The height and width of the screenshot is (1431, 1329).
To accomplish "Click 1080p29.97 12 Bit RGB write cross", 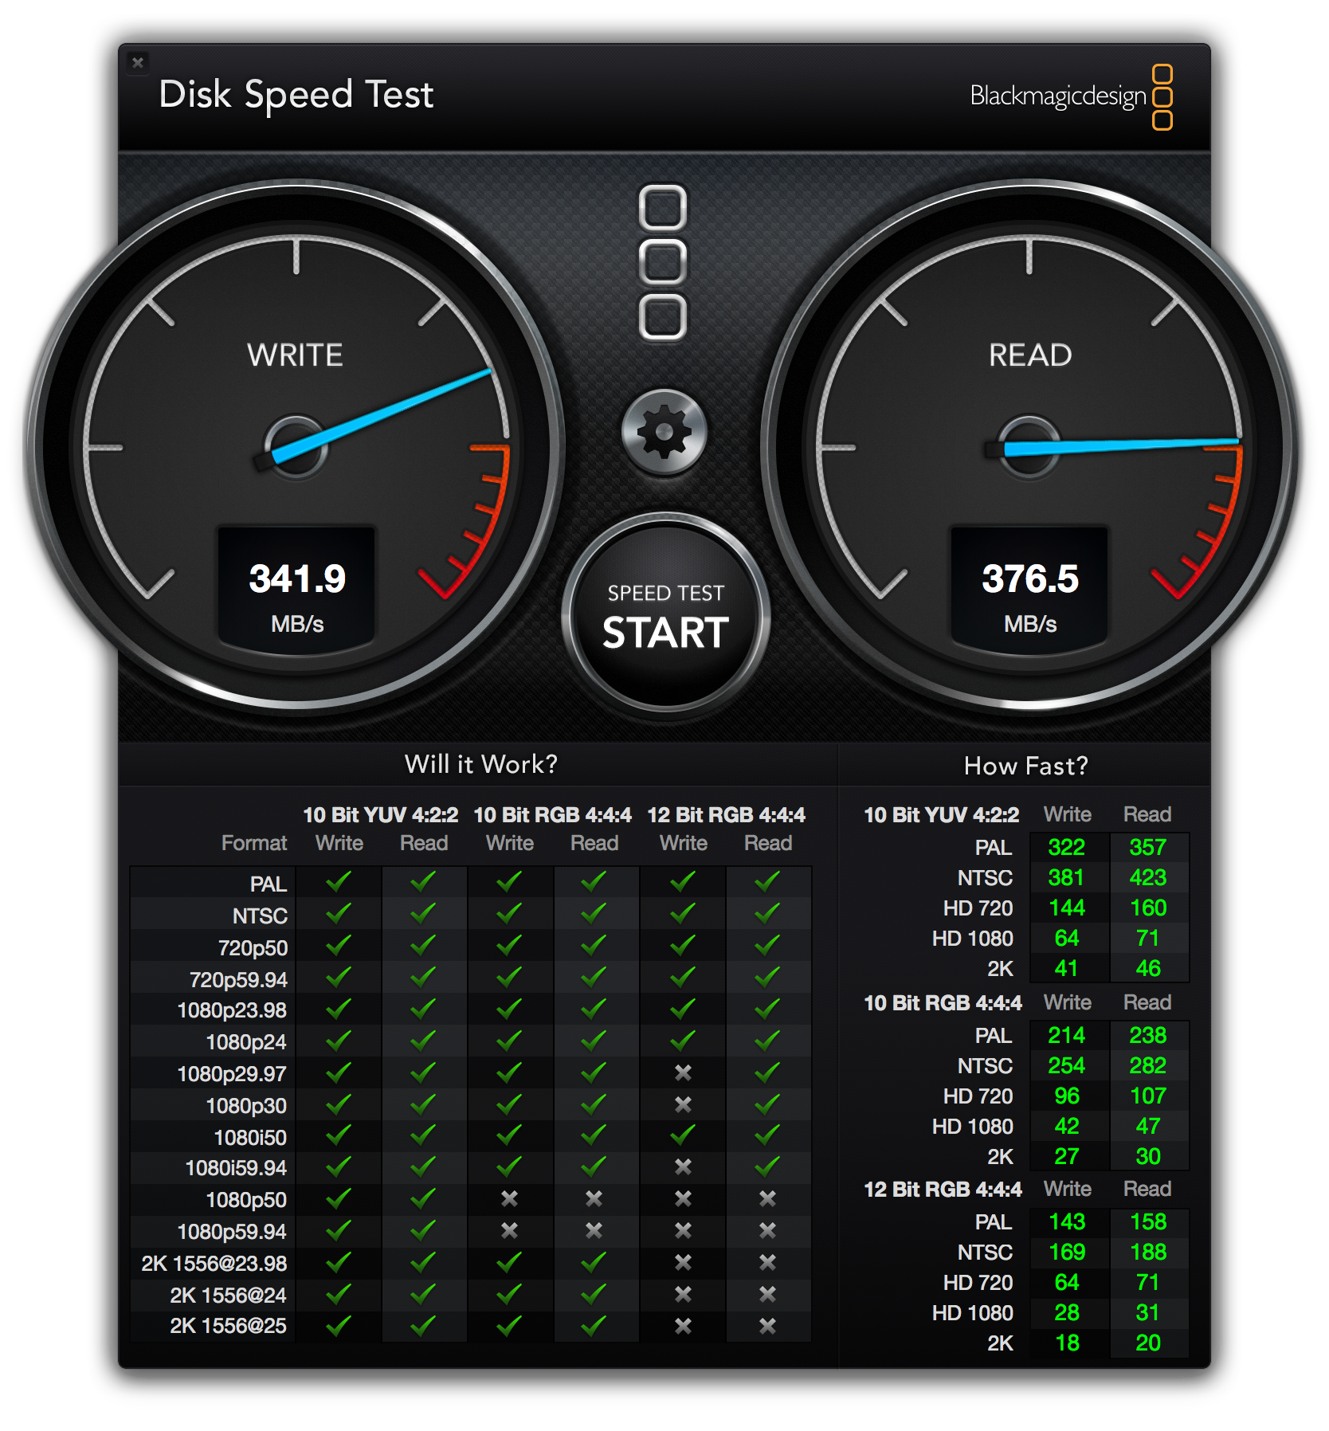I will pyautogui.click(x=683, y=1072).
